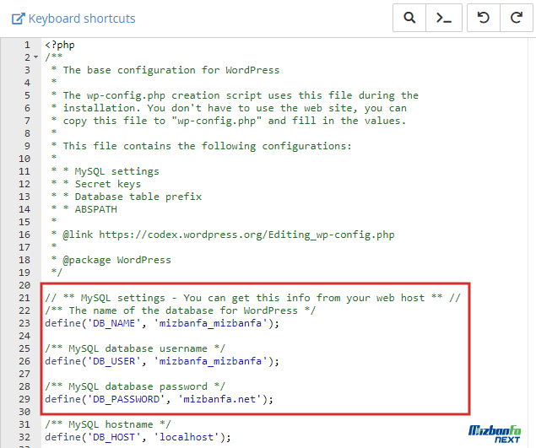Place cursor on the 'DB_NAME' constant
Image resolution: width=536 pixels, height=448 pixels.
coord(108,323)
